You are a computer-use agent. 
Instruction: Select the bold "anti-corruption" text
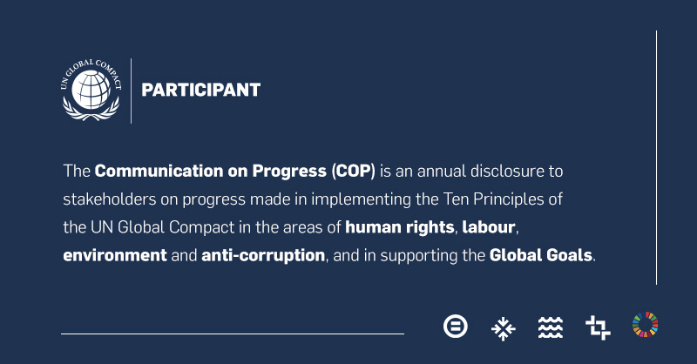(x=262, y=256)
